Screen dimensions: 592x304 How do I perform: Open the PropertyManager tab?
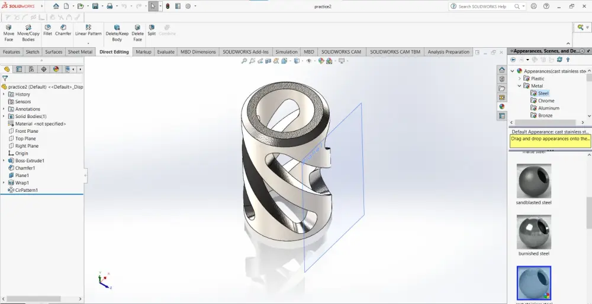pos(19,69)
